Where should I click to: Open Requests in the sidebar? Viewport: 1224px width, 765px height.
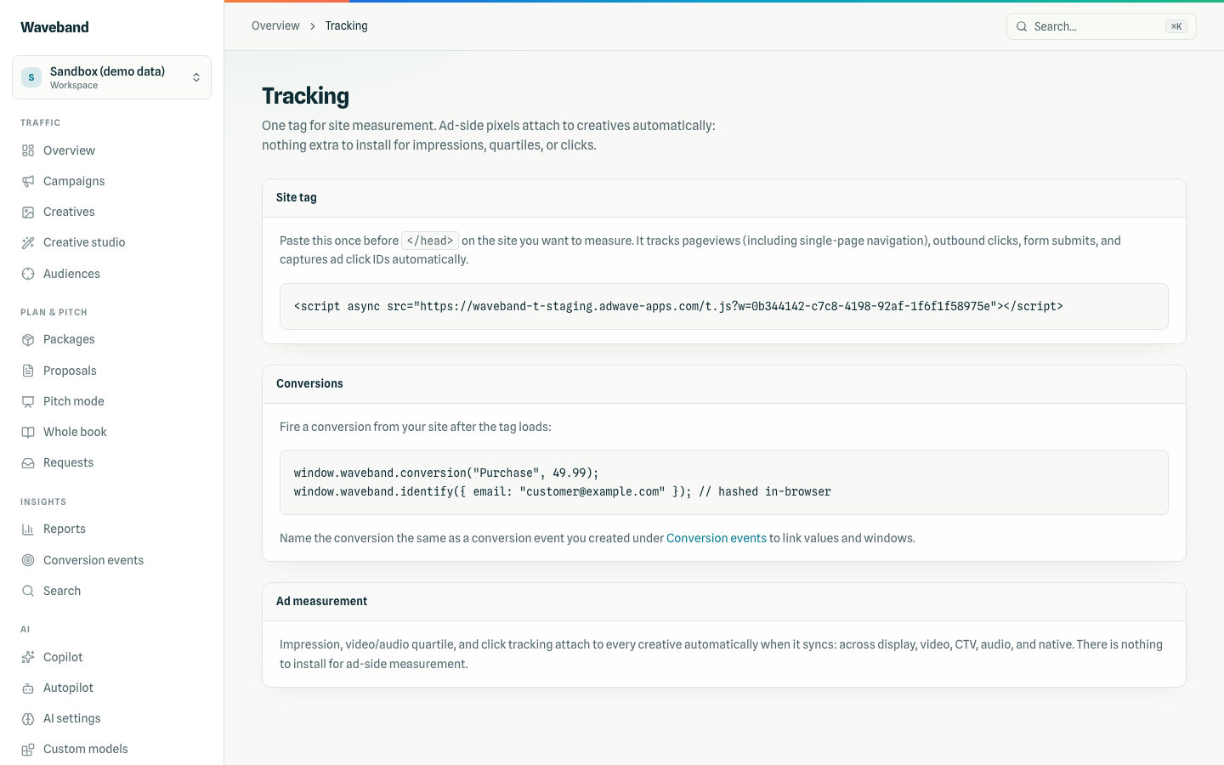coord(111,462)
